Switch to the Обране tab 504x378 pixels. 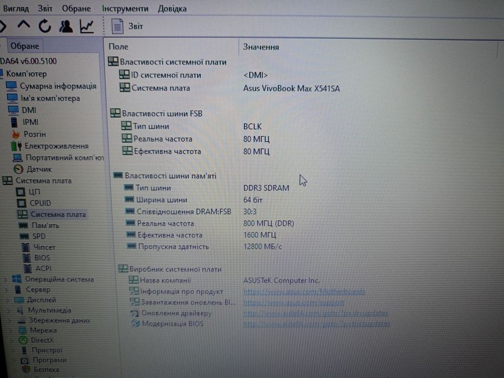click(25, 46)
